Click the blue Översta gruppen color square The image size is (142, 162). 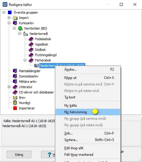click(x=10, y=12)
